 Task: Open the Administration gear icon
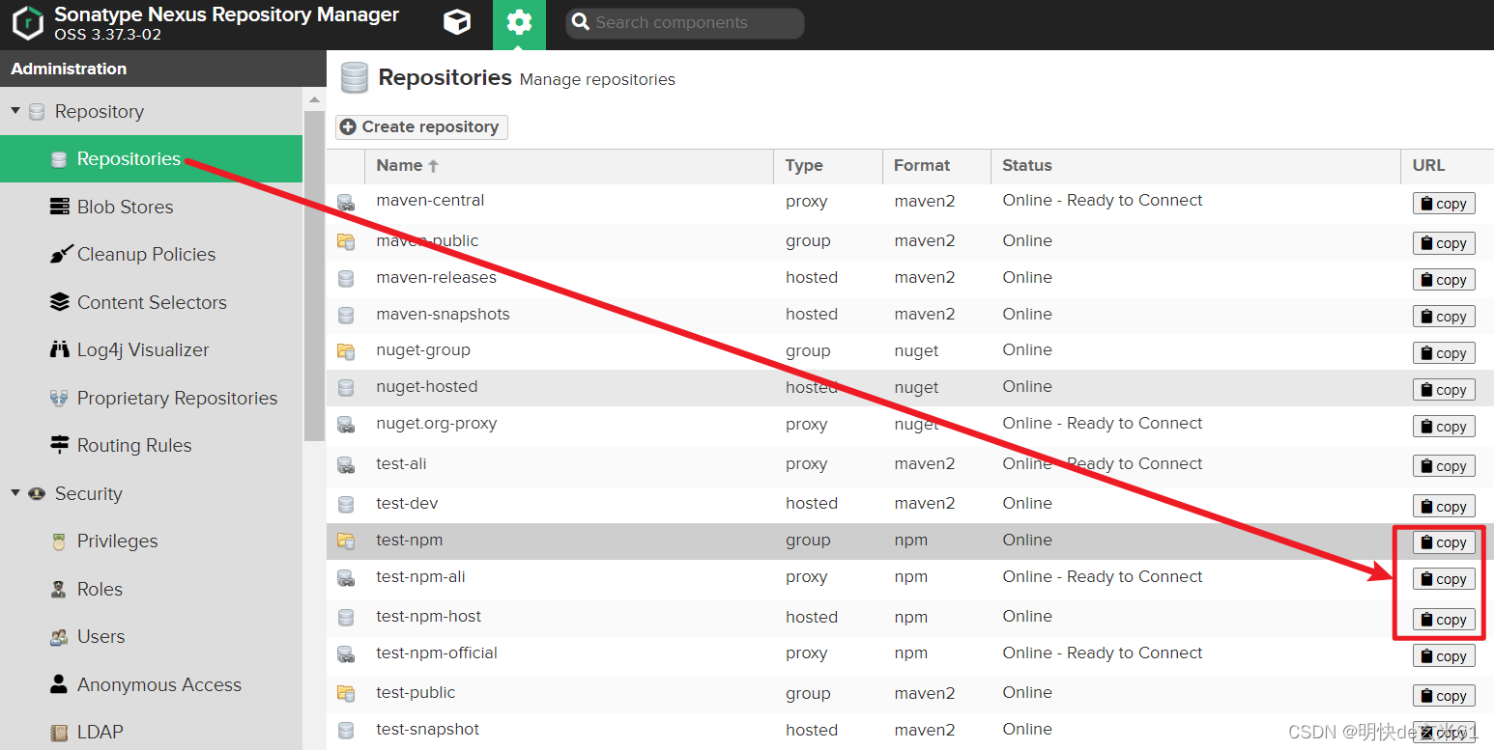coord(519,22)
